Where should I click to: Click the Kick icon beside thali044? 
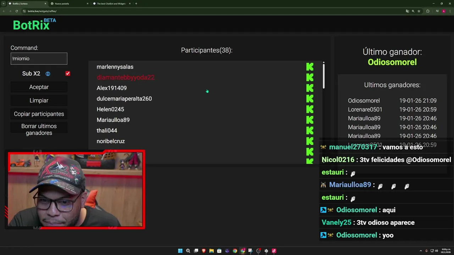[310, 130]
